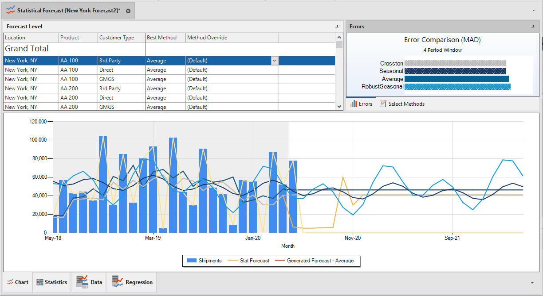Pin the Forecast Level panel
The height and width of the screenshot is (296, 543).
[x=337, y=27]
